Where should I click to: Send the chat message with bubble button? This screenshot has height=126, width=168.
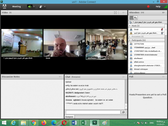click(x=123, y=112)
